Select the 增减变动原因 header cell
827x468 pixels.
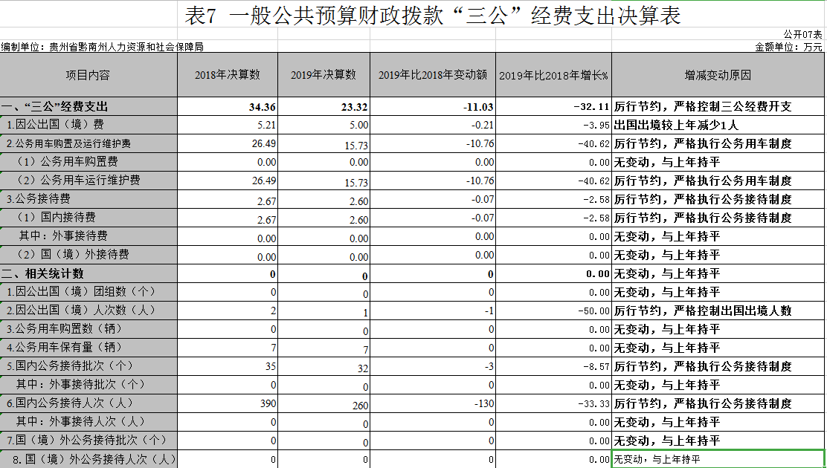pos(717,75)
